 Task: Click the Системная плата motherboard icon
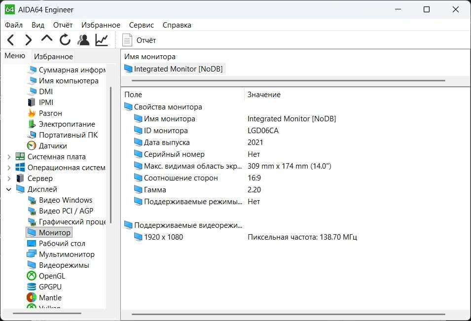click(x=20, y=156)
